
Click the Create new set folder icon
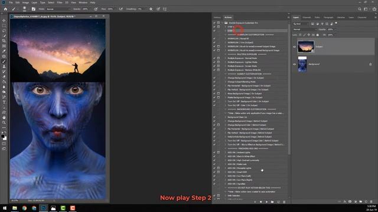(x=272, y=202)
